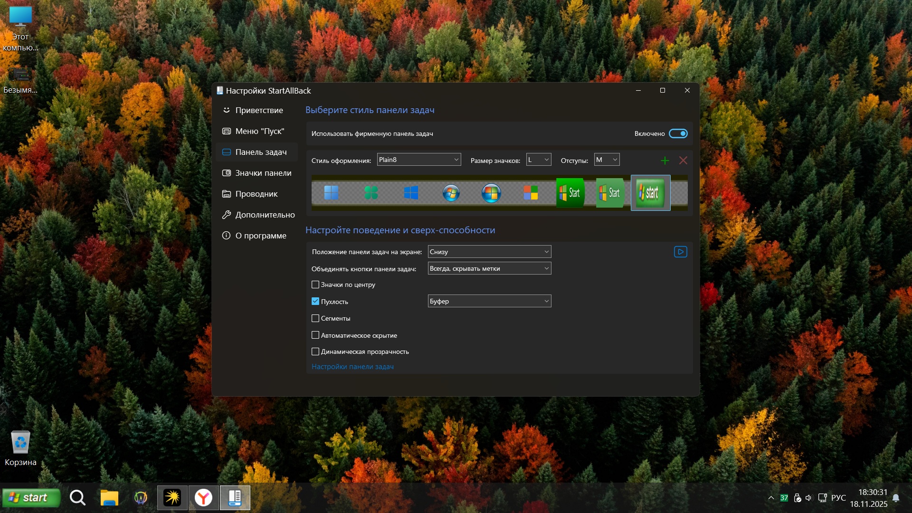This screenshot has width=912, height=513.
Task: Open File Explorer from the taskbar
Action: [x=109, y=497]
